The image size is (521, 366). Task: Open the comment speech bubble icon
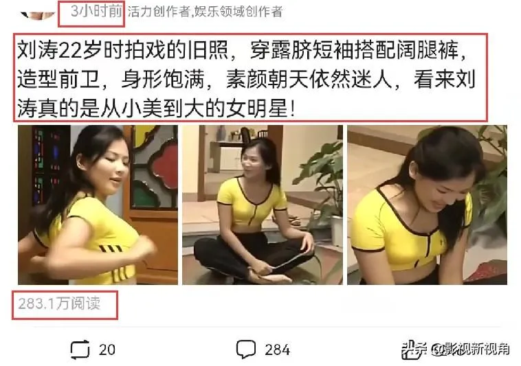246,349
